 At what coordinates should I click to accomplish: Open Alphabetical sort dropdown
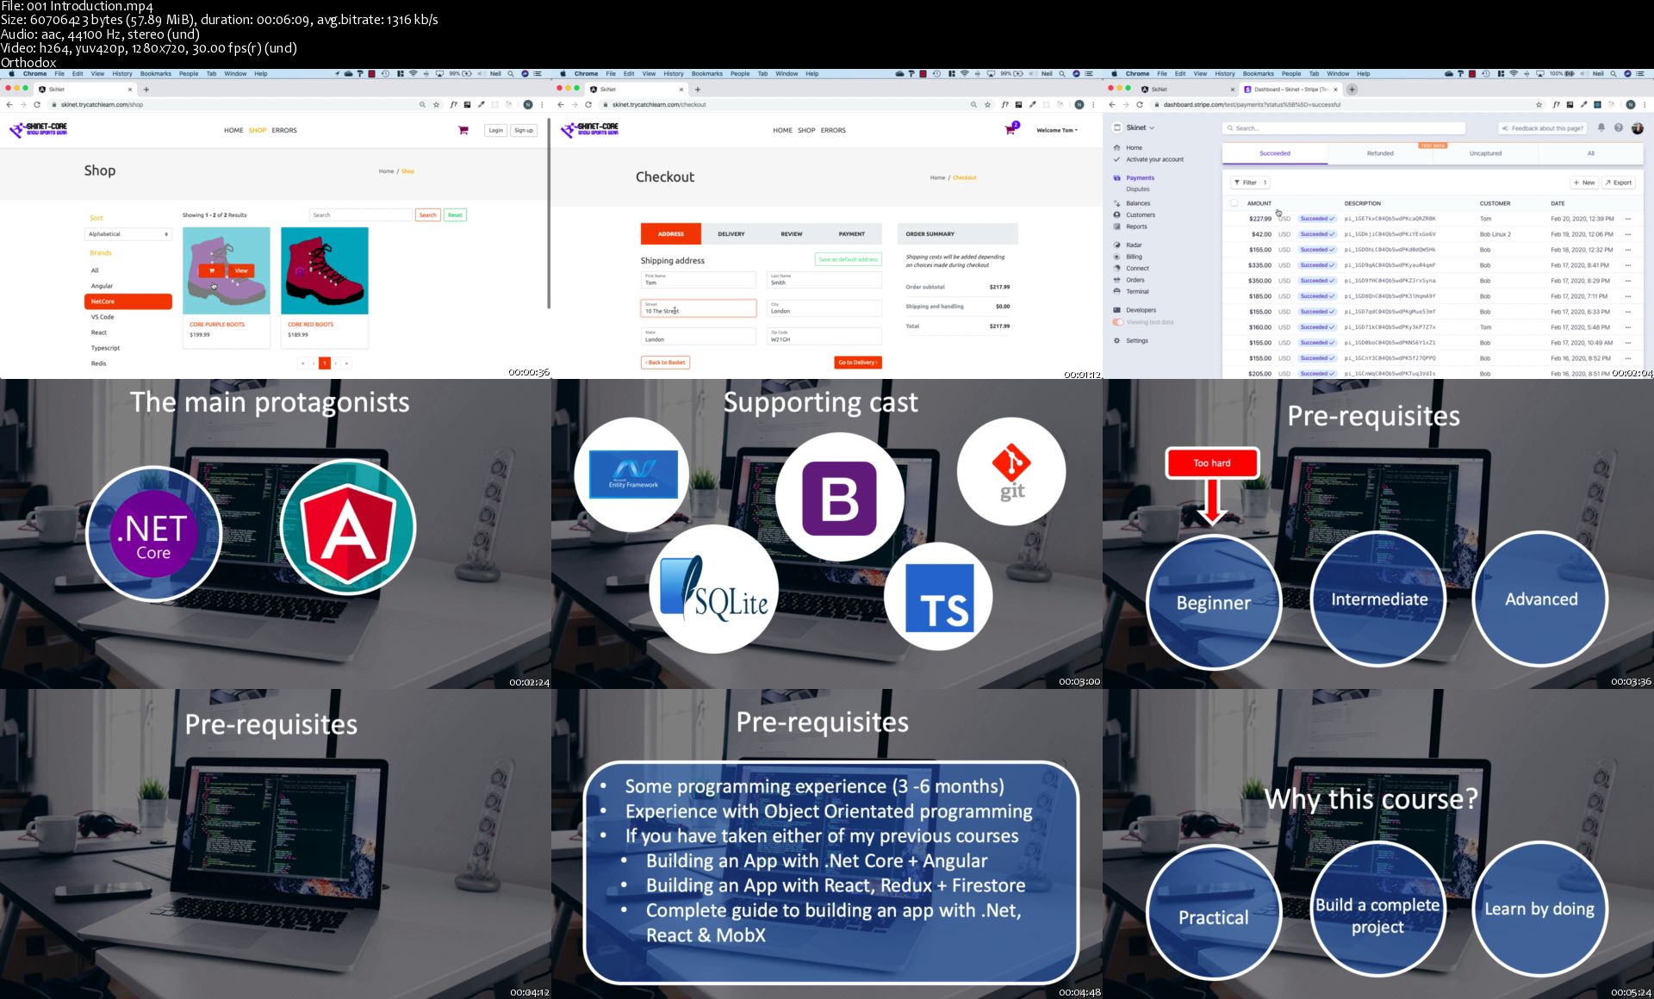coord(128,234)
